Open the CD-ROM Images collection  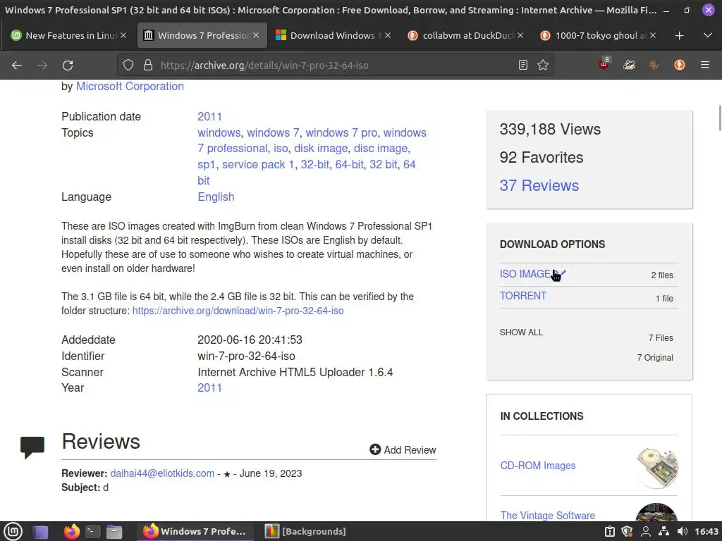(x=538, y=466)
